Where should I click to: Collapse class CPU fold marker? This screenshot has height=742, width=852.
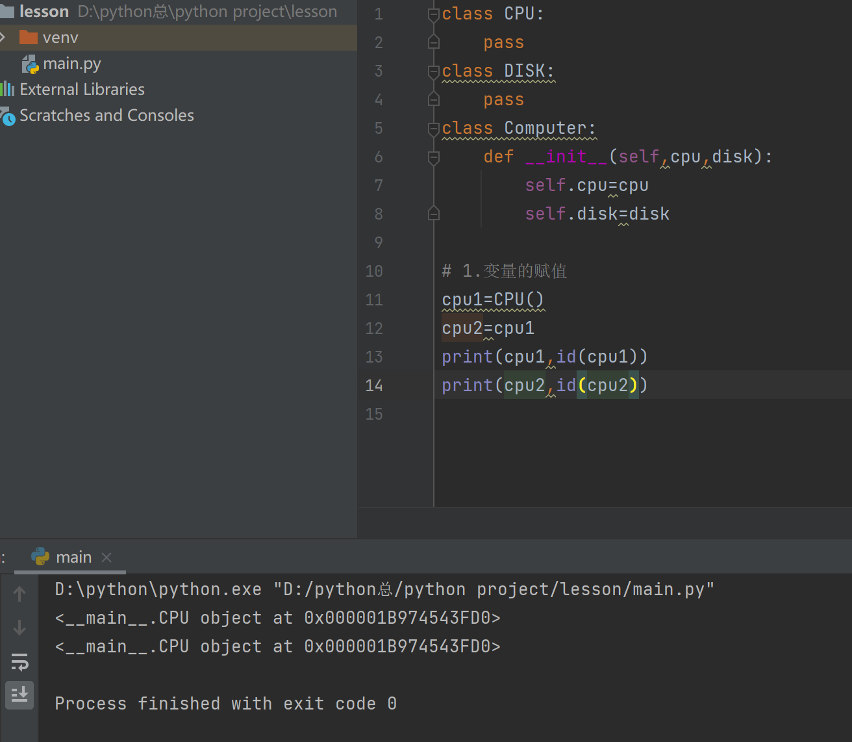coord(434,14)
